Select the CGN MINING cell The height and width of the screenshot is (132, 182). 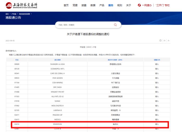tap(58, 83)
